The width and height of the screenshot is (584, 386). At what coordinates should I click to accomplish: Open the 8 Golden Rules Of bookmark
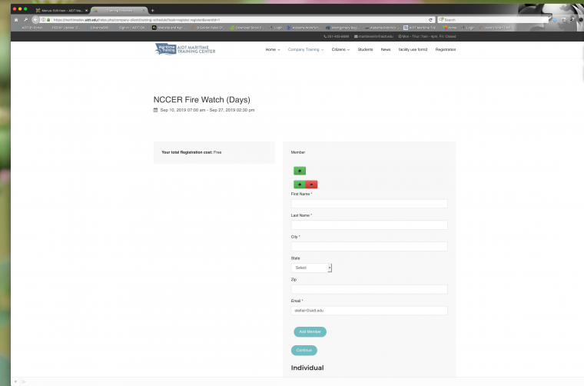point(207,28)
